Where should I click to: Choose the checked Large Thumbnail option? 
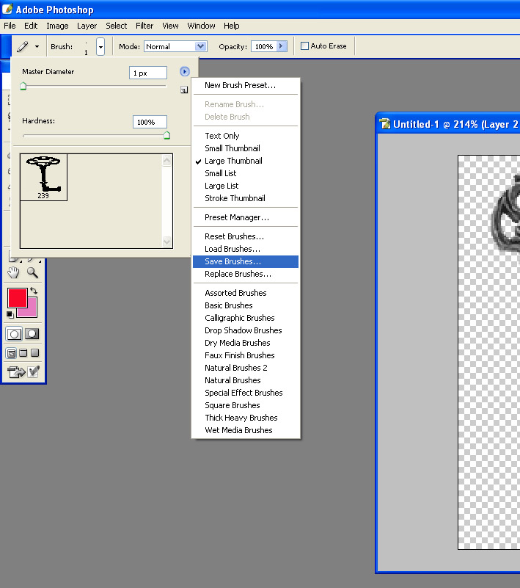[x=246, y=161]
